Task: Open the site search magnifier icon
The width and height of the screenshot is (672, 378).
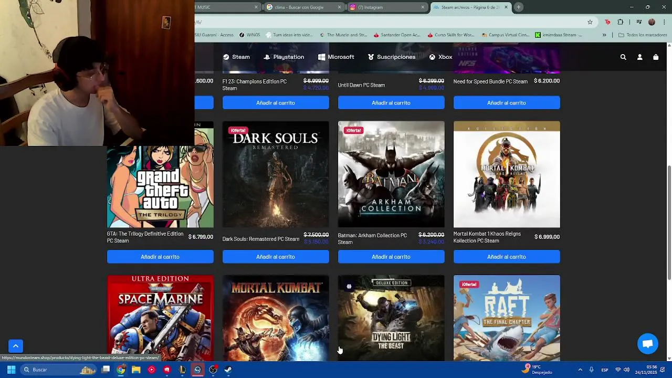Action: [x=623, y=57]
